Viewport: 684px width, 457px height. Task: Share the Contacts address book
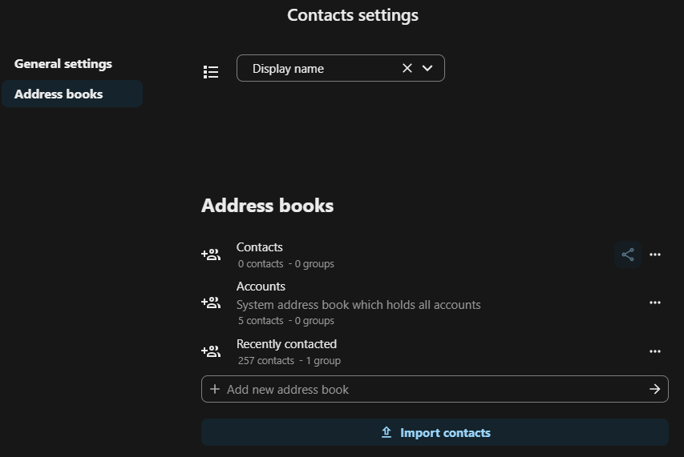(x=628, y=255)
